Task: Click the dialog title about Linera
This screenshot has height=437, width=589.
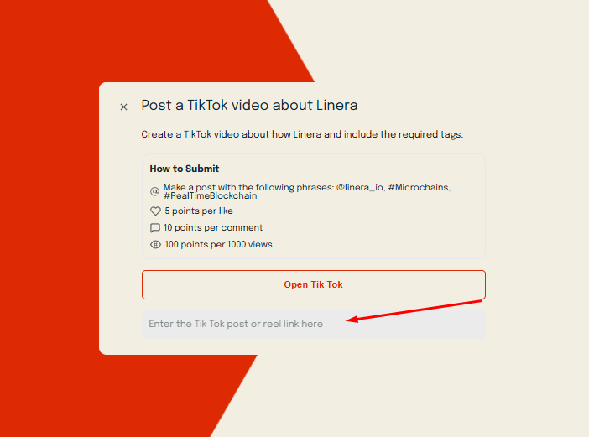Action: click(249, 105)
